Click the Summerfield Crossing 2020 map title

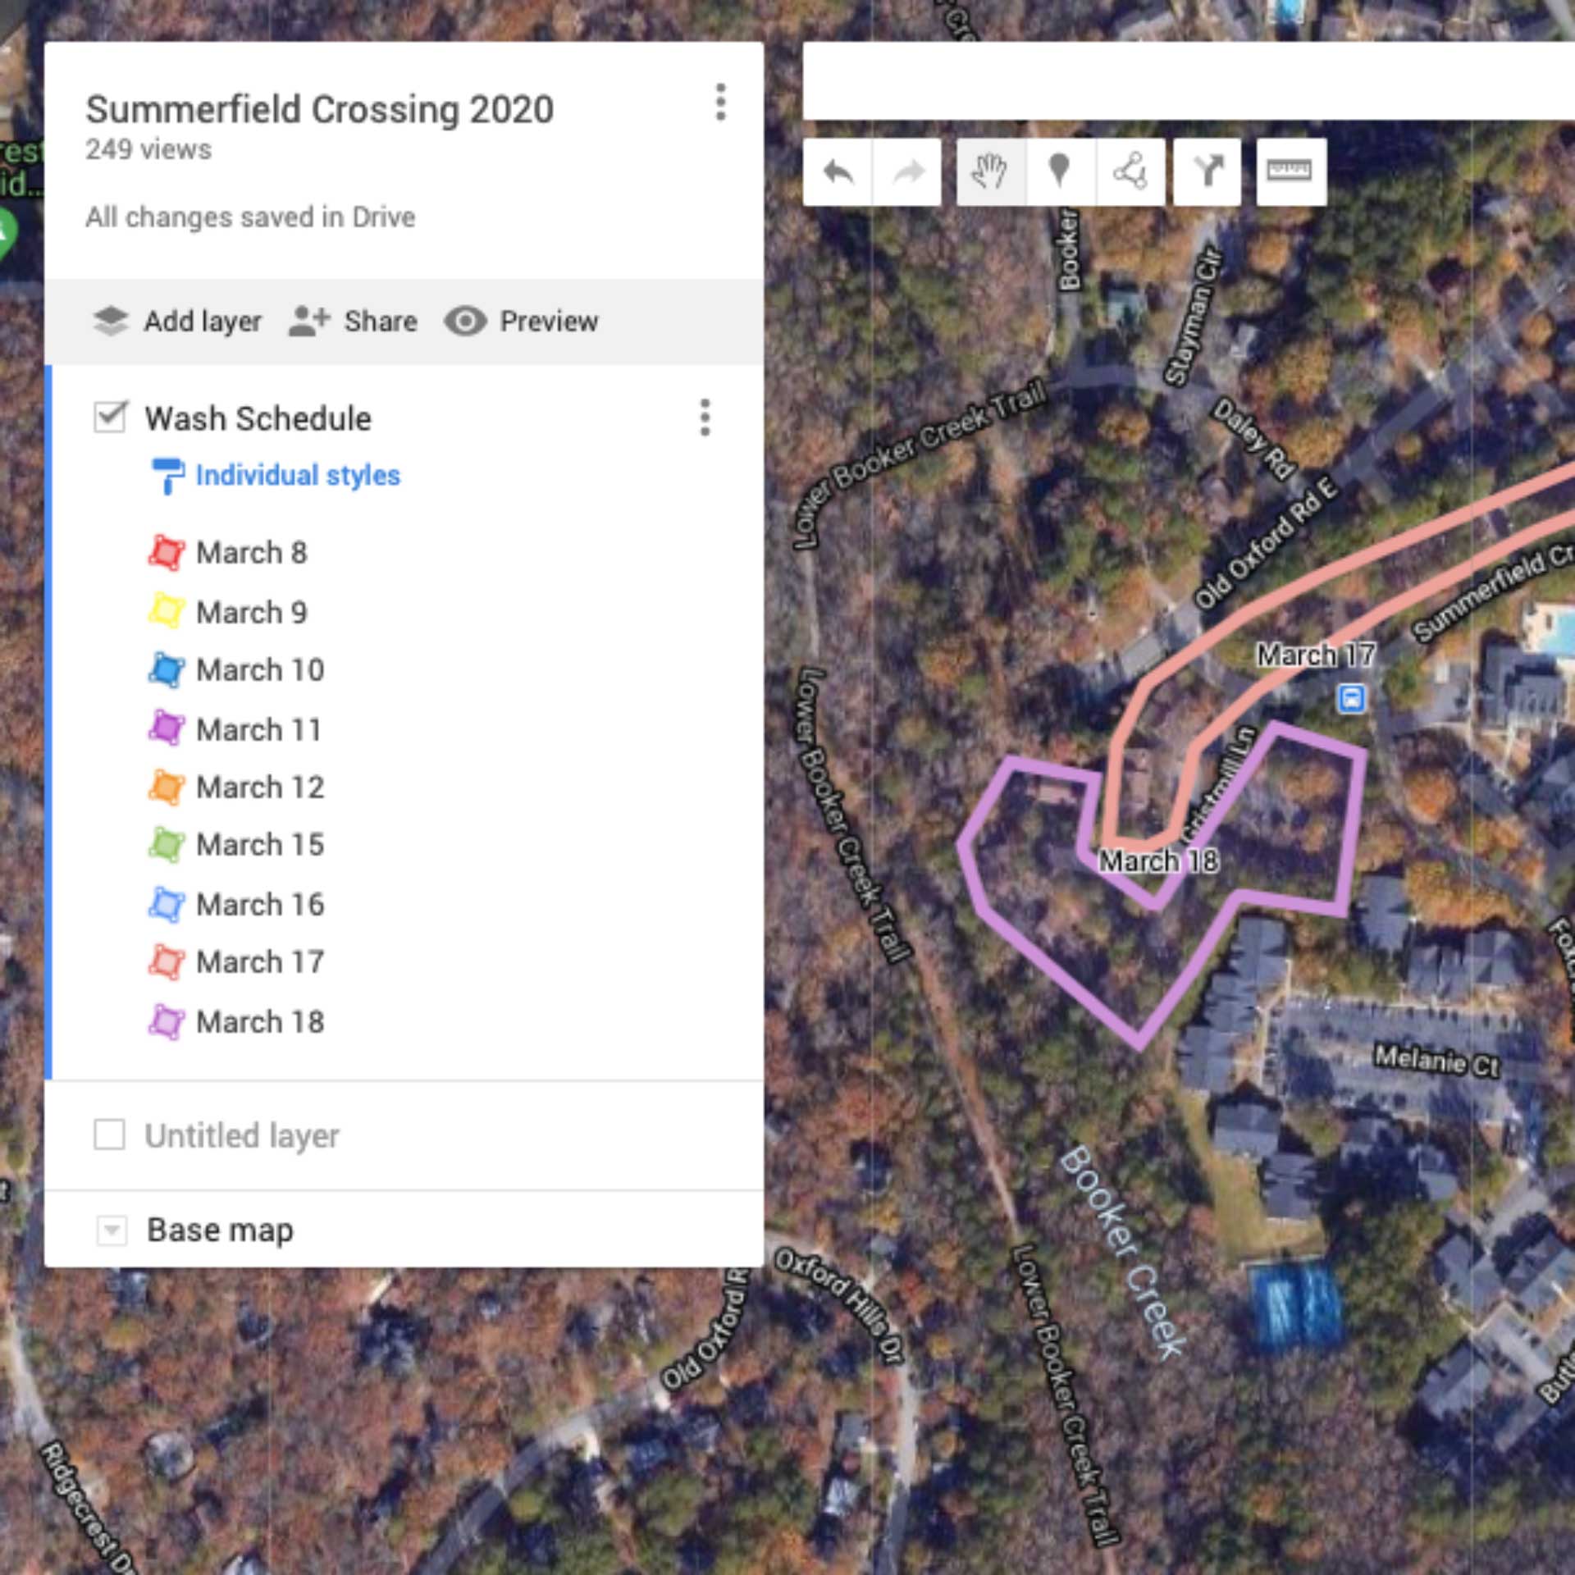320,110
